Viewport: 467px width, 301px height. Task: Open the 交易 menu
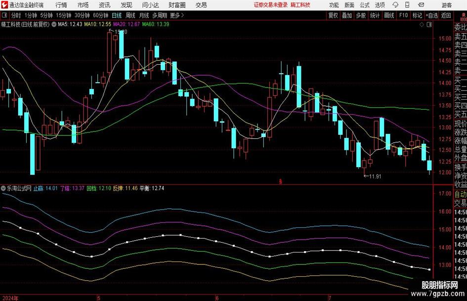[201, 5]
